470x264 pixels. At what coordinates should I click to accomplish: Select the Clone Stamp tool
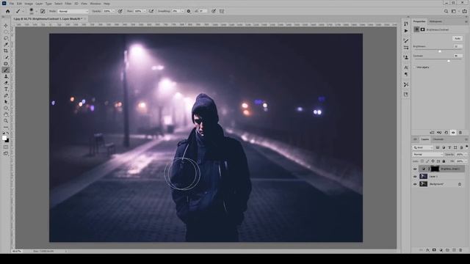point(6,76)
